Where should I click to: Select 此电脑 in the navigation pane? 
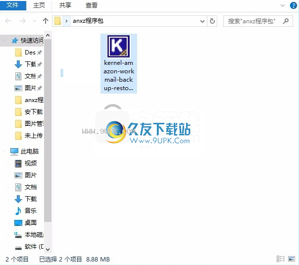30,151
